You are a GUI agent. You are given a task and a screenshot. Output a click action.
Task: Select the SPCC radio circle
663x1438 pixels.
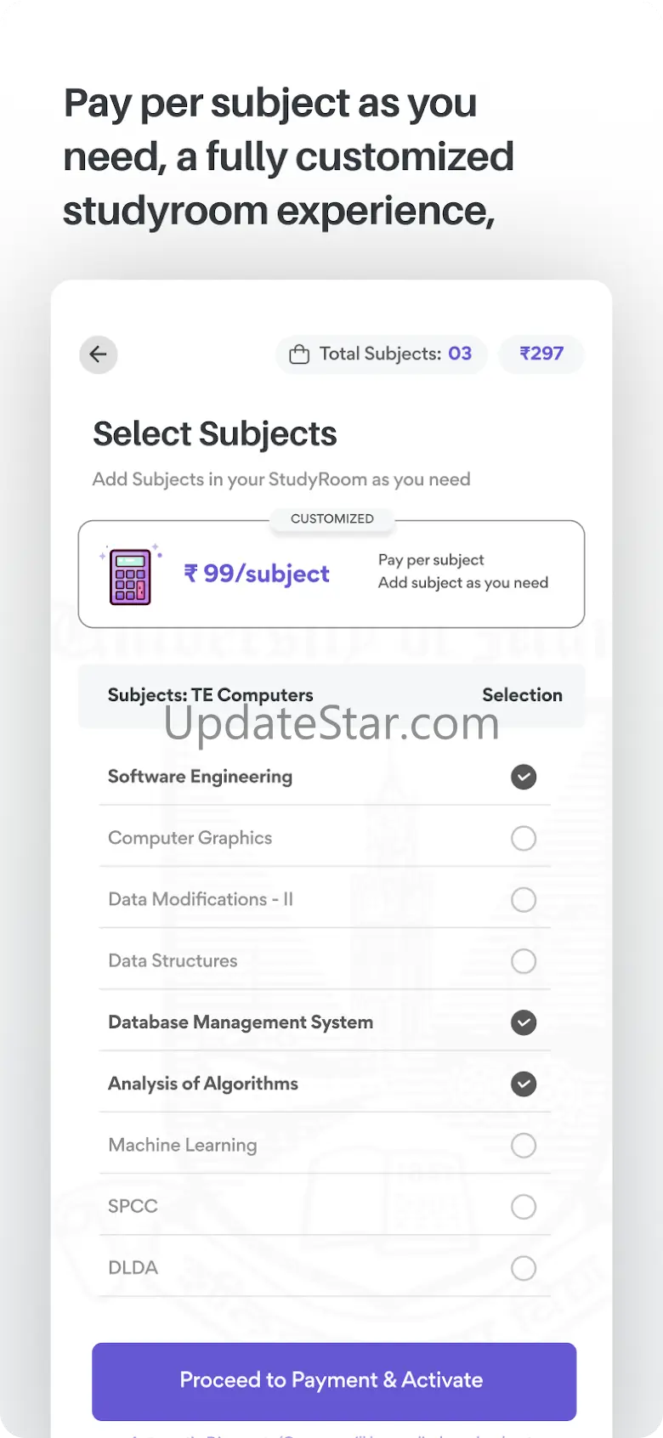[x=524, y=1207]
